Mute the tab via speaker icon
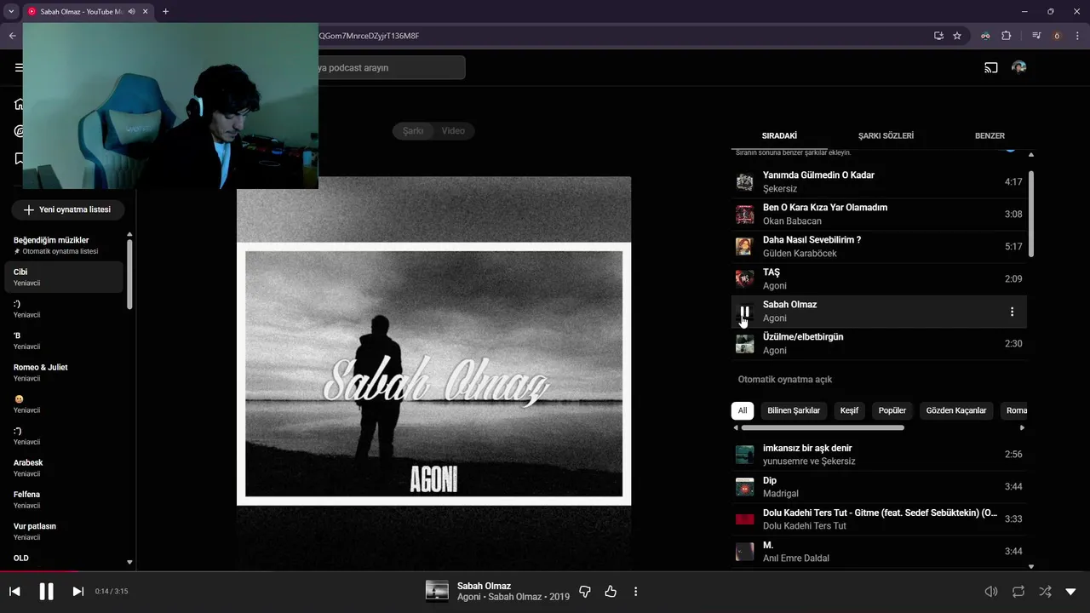 click(x=131, y=11)
